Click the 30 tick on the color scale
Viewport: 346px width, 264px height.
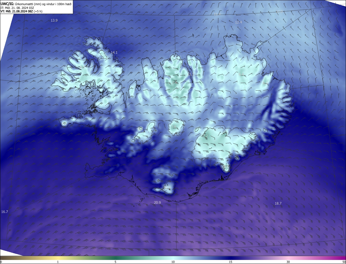pyautogui.click(x=288, y=262)
